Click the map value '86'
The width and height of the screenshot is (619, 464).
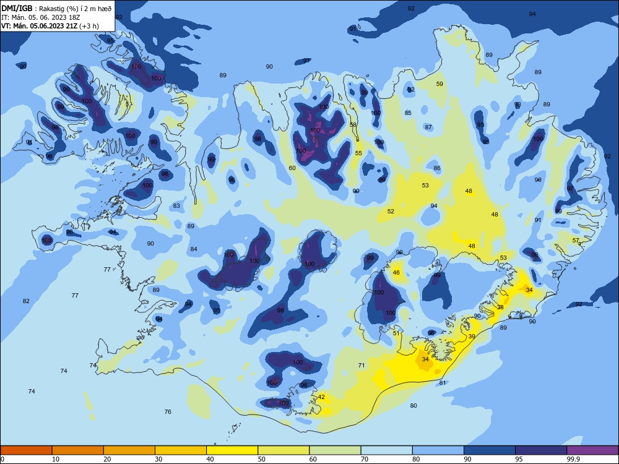point(437,168)
